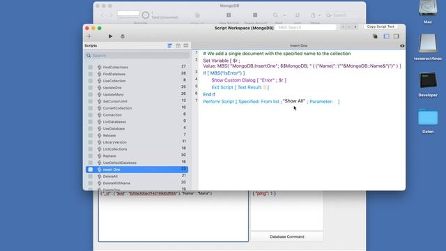Click the { "ping": 1 } text in MongoDB window
Screen dimensions: 446x251
(264, 193)
